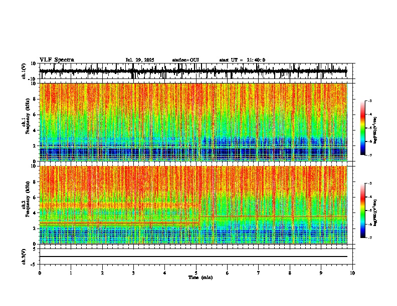The image size is (397, 306).
Task: Click the ch.1 spectrogram color scale bar
Action: (x=362, y=128)
